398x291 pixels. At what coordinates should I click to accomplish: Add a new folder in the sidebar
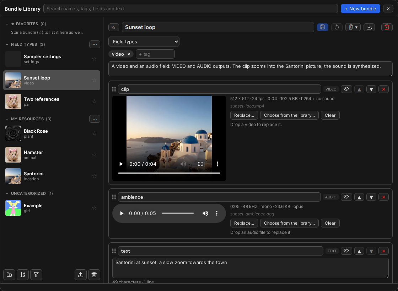point(9,275)
